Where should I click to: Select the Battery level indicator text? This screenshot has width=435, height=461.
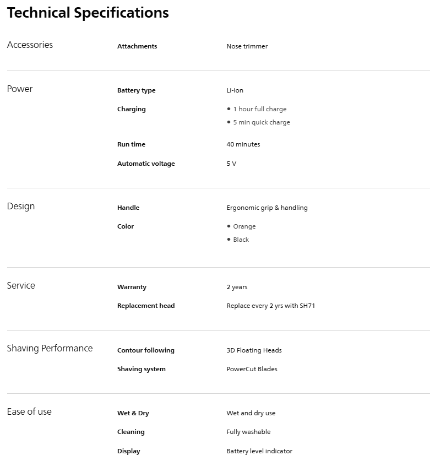tap(259, 451)
